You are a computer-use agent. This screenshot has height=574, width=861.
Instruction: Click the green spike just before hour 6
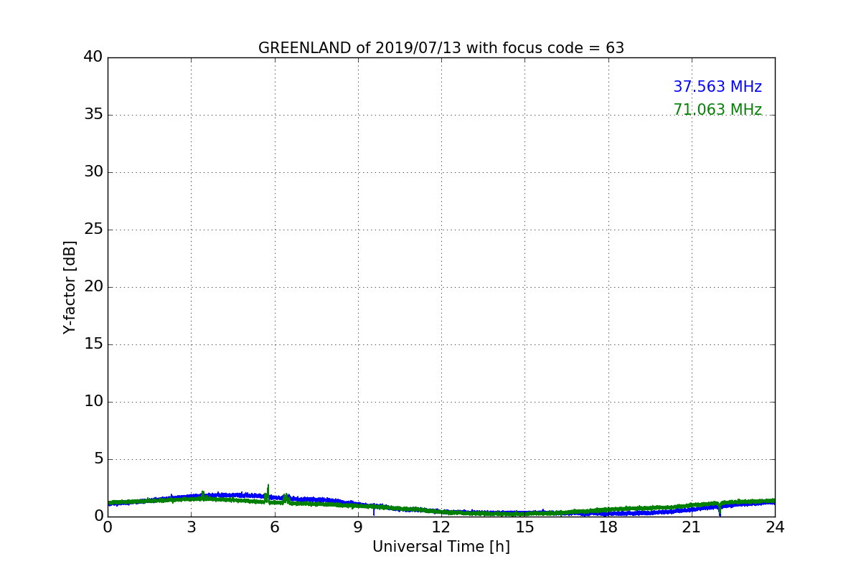coord(268,492)
